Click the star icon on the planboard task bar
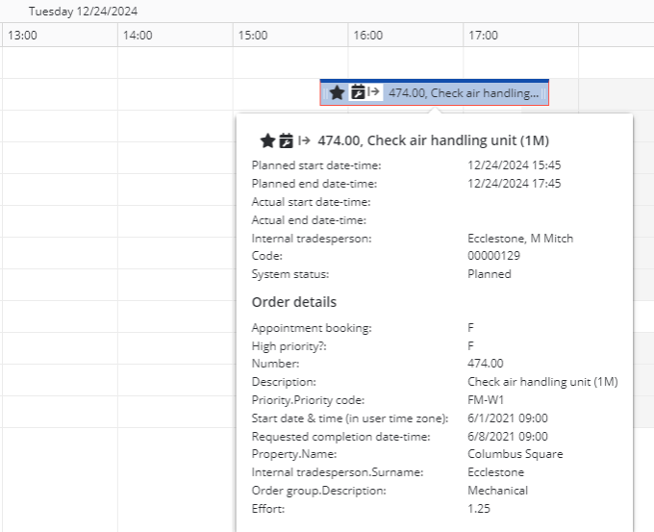The height and width of the screenshot is (532, 654). [337, 92]
